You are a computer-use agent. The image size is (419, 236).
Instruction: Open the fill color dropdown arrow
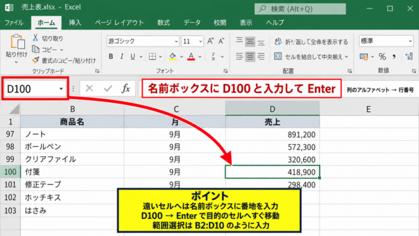[181, 57]
